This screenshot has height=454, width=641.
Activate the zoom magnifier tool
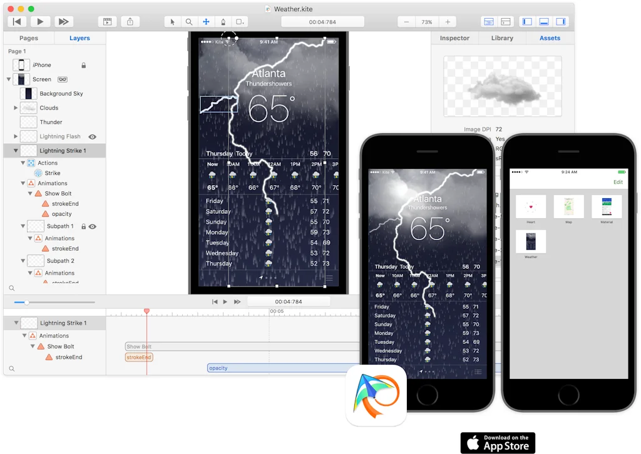[189, 21]
